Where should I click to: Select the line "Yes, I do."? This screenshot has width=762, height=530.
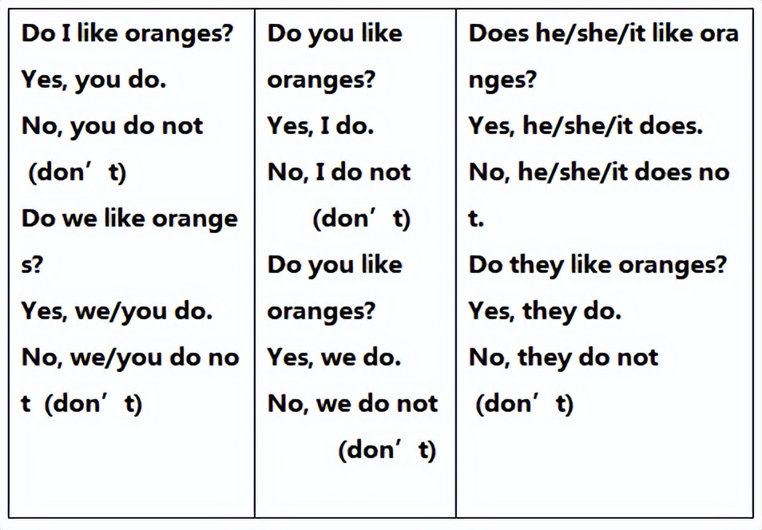(x=320, y=126)
